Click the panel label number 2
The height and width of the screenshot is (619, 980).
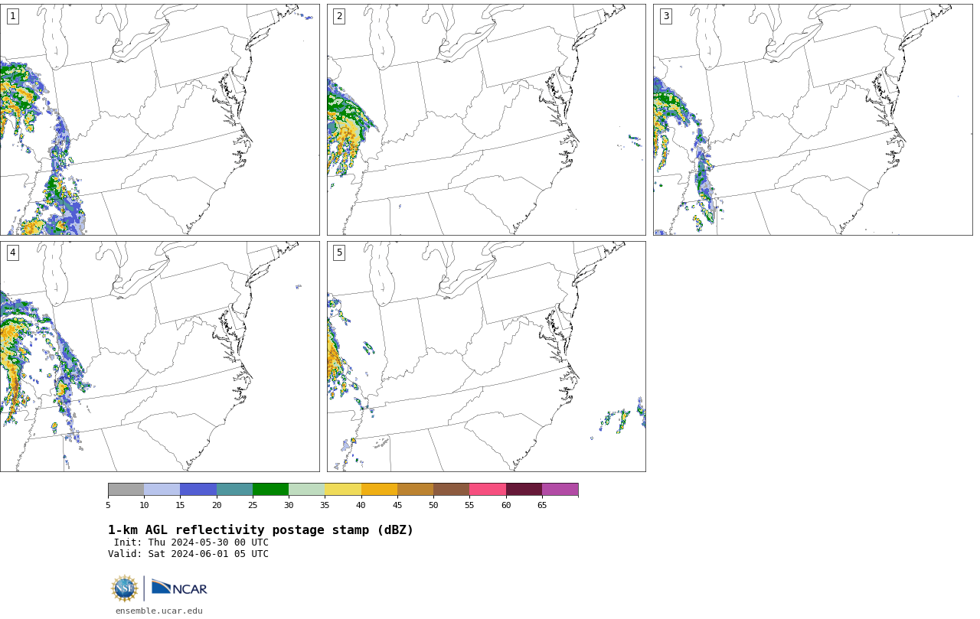pos(338,16)
